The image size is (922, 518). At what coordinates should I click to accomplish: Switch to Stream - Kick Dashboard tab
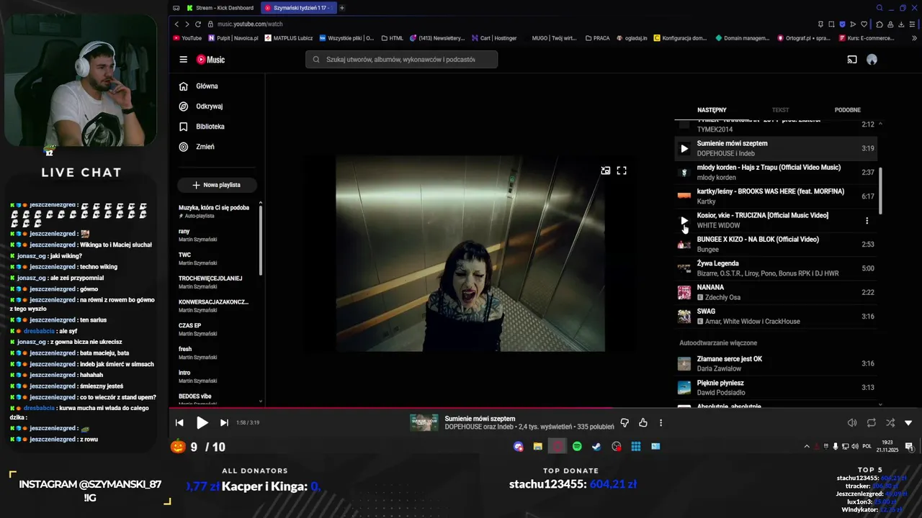pos(220,8)
